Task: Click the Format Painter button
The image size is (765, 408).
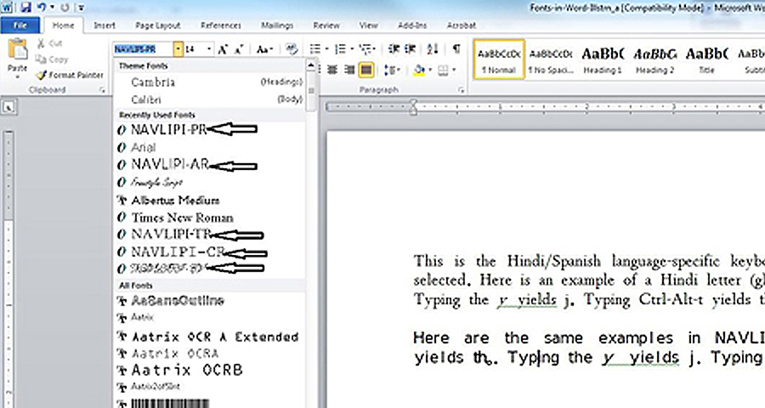Action: pos(70,75)
